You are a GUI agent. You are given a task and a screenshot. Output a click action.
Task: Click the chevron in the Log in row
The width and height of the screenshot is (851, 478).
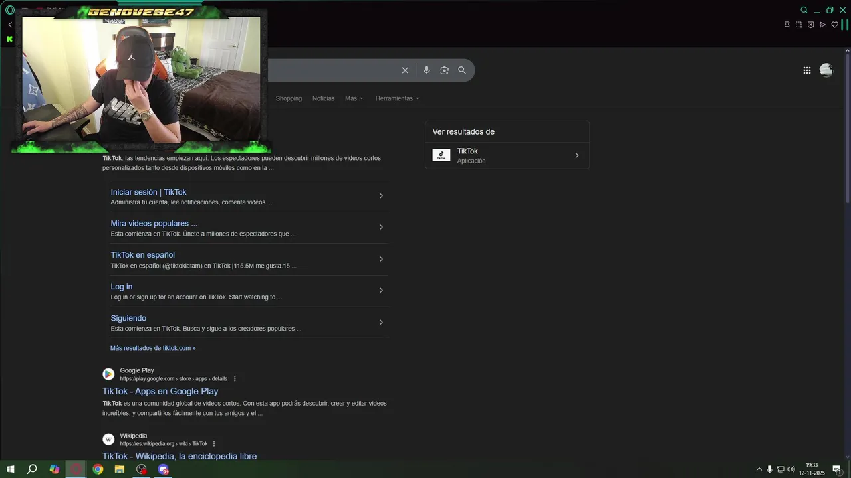pos(381,290)
